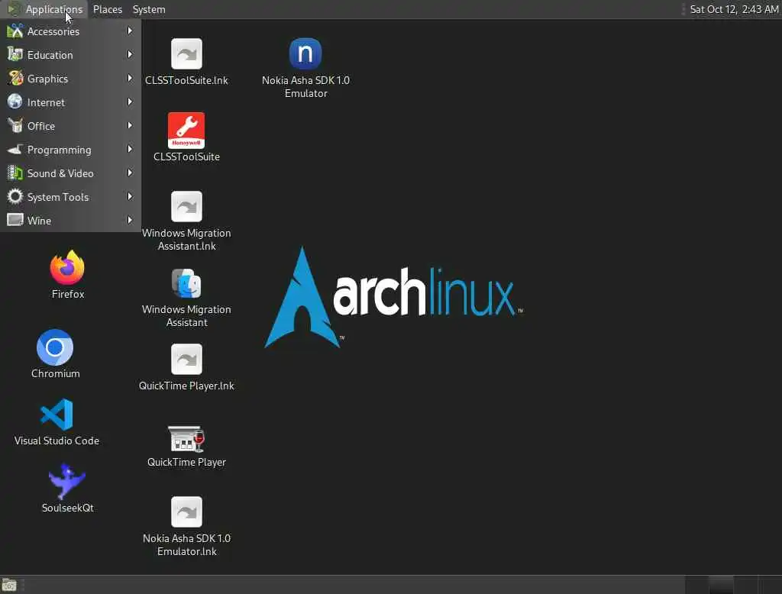
Task: Click the "SoulseekQt" label text
Action: [67, 508]
